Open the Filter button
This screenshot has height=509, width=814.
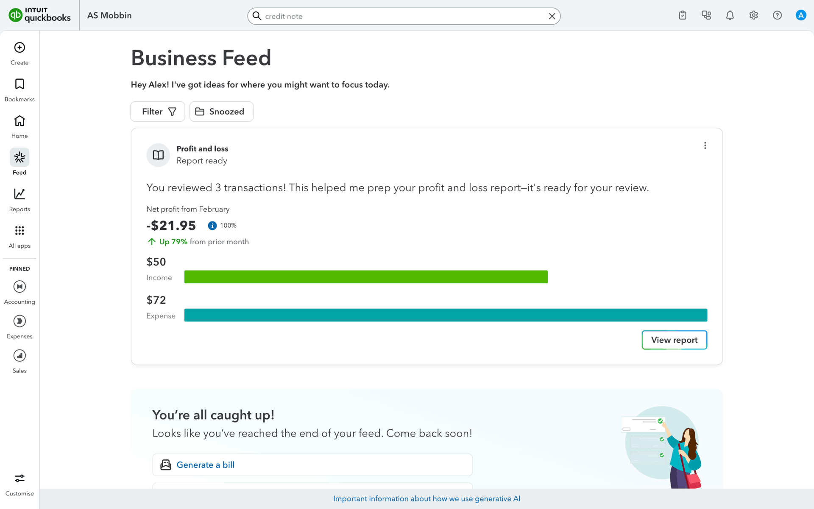[x=158, y=112]
